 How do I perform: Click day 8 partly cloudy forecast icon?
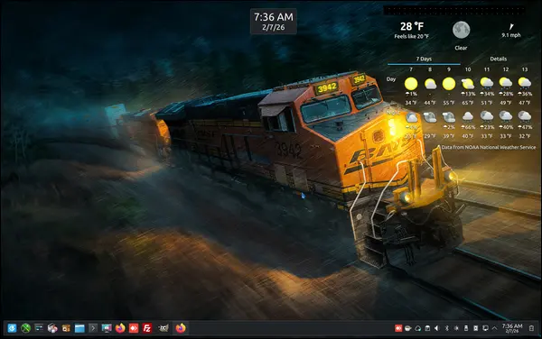(x=430, y=84)
